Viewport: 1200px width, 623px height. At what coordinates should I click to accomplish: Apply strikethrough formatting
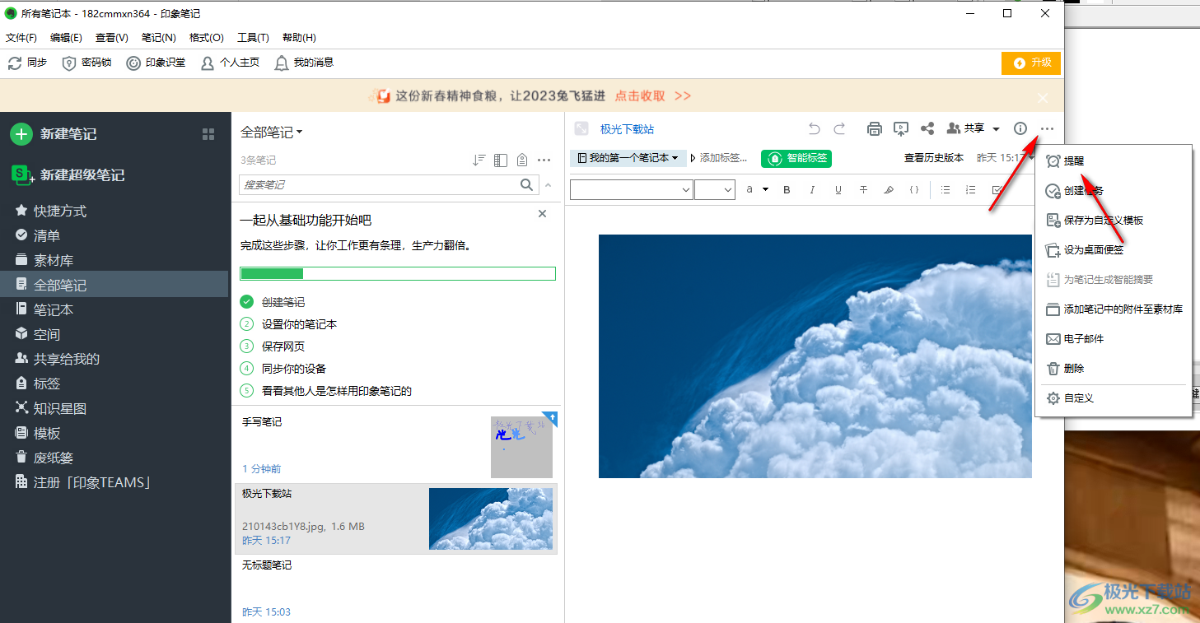point(863,190)
